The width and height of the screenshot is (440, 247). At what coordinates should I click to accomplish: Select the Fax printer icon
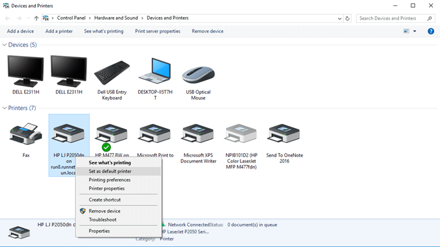[25, 133]
